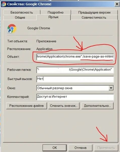The height and width of the screenshot is (152, 120).
Task: Switch to the Подробно tab
Action: 55,12
